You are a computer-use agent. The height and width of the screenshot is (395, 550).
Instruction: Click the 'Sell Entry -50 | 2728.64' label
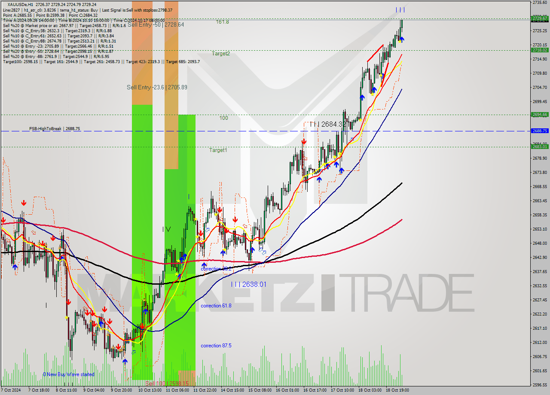pyautogui.click(x=156, y=24)
